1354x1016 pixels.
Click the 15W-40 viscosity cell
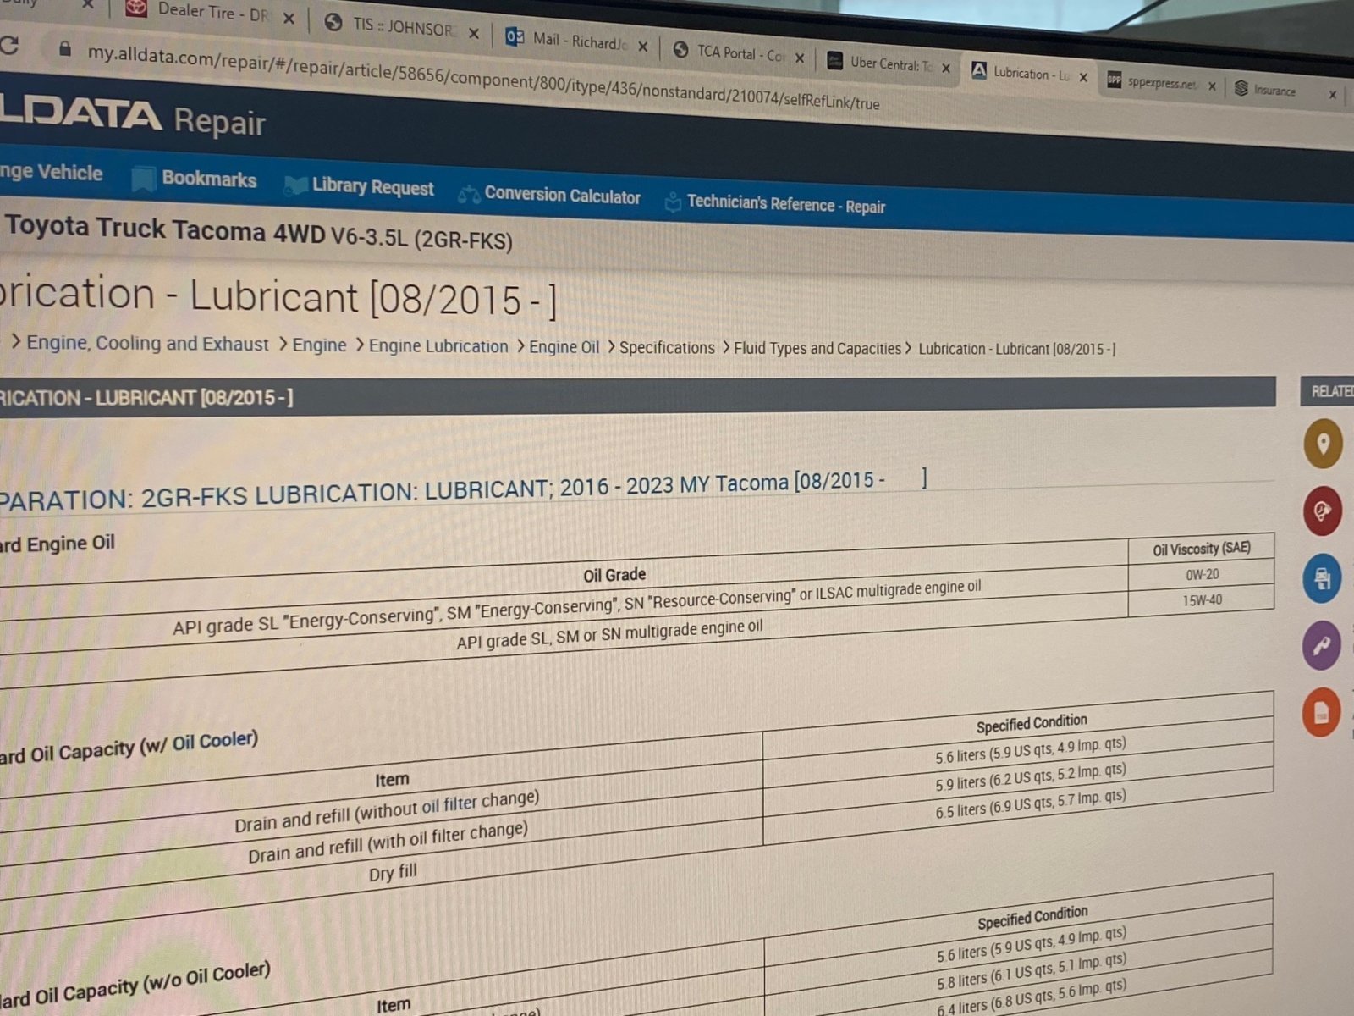coord(1202,600)
